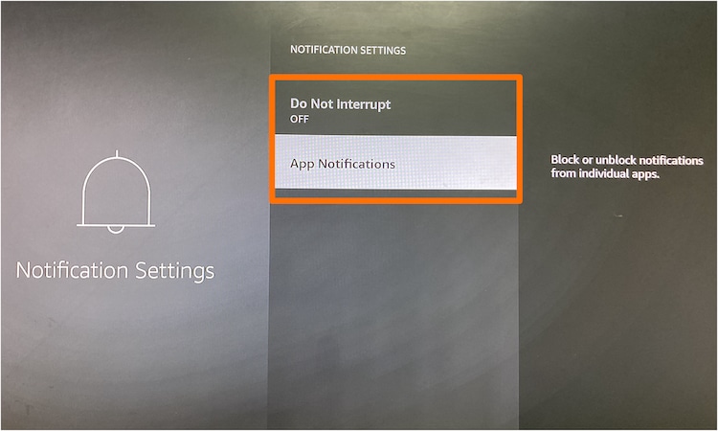This screenshot has height=431, width=718.
Task: Toggle the Do Not Interrupt setting
Action: [x=395, y=108]
